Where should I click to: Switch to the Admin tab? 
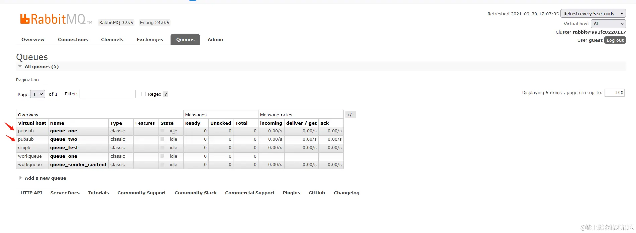click(215, 39)
